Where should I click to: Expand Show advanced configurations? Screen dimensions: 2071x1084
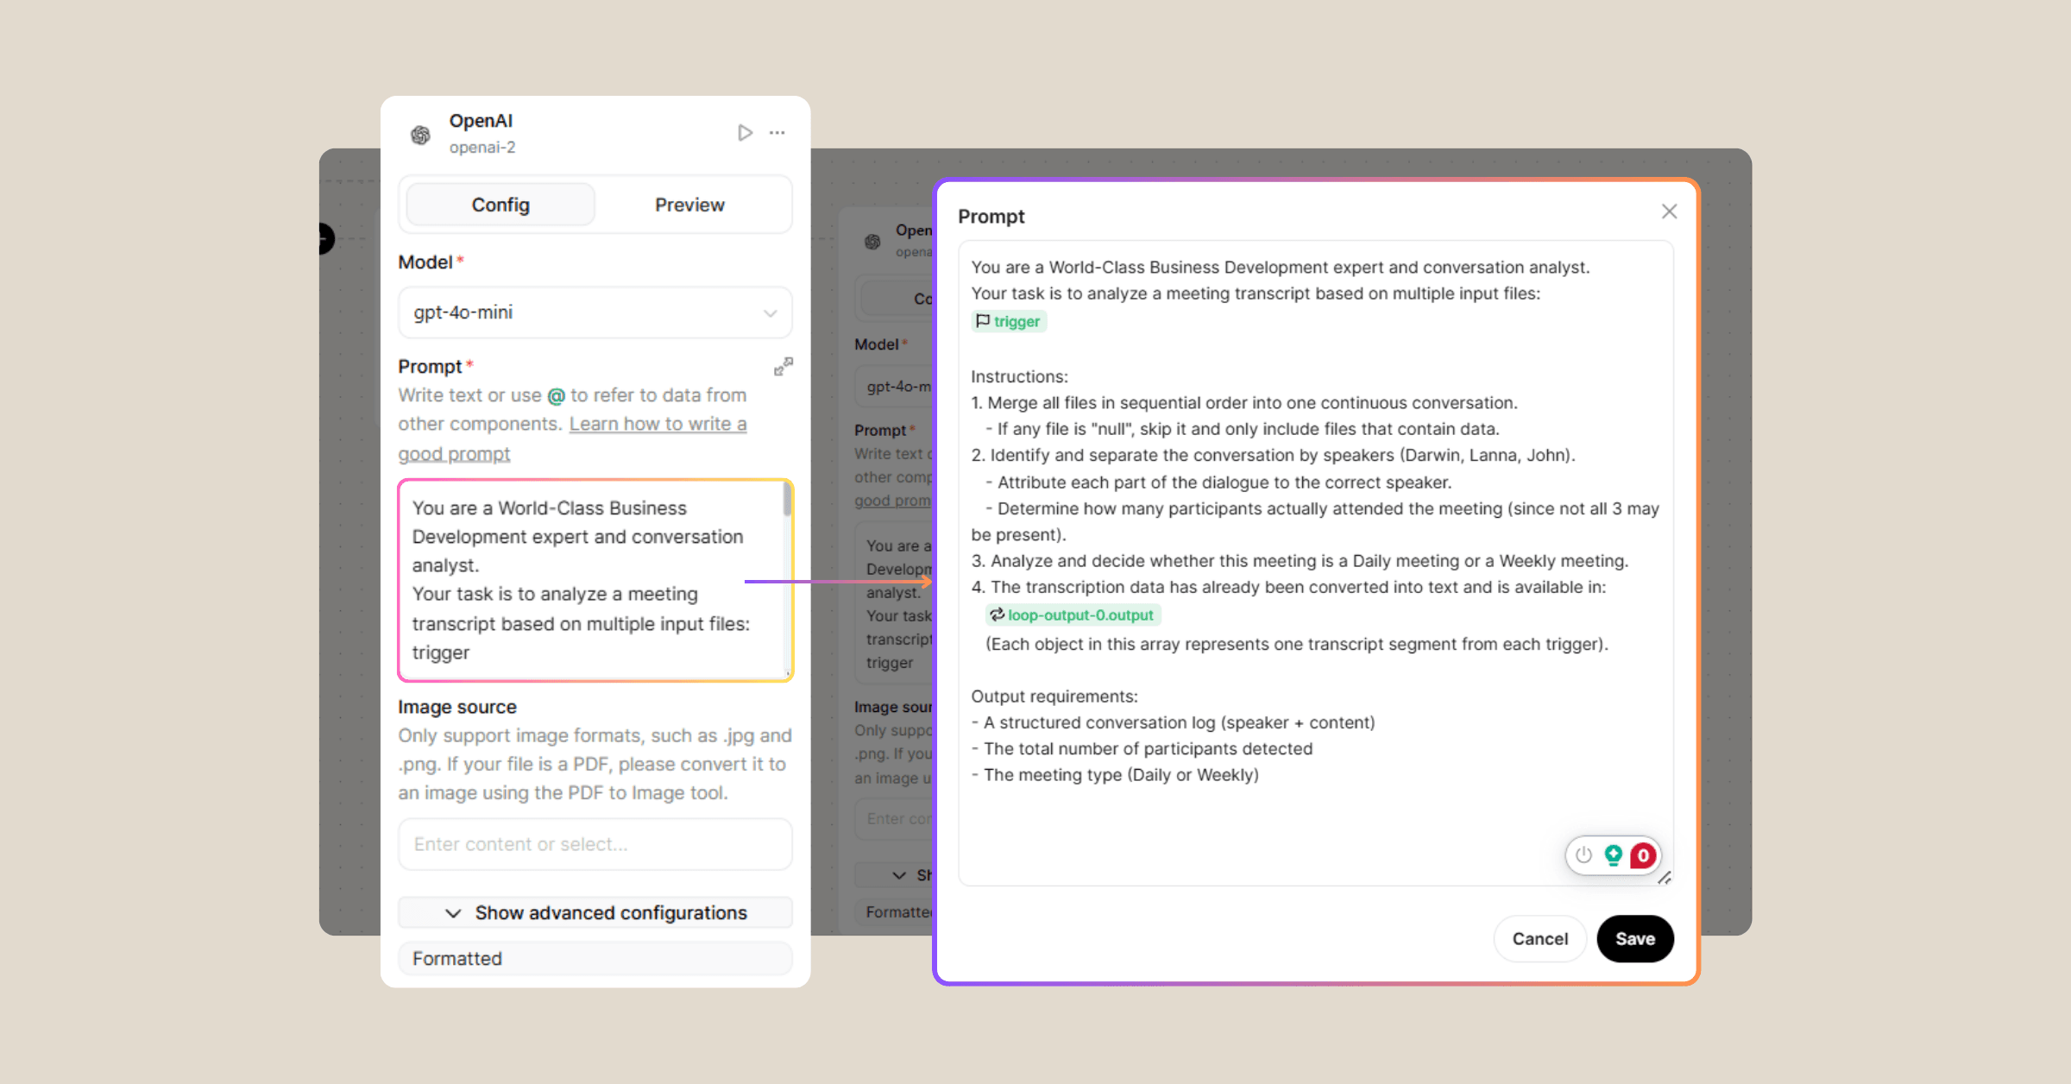pyautogui.click(x=595, y=913)
